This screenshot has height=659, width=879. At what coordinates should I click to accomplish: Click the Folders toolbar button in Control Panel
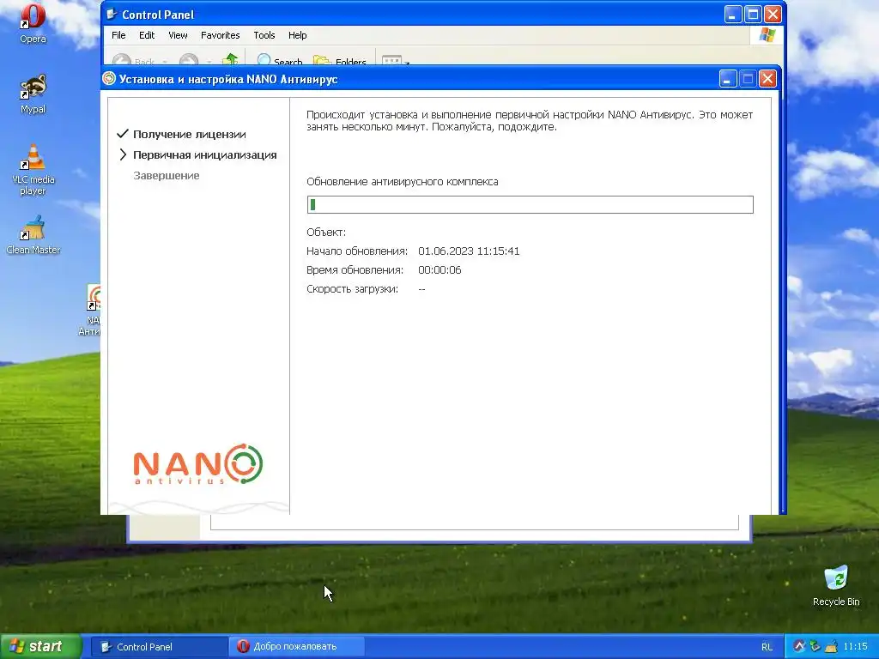coord(339,61)
